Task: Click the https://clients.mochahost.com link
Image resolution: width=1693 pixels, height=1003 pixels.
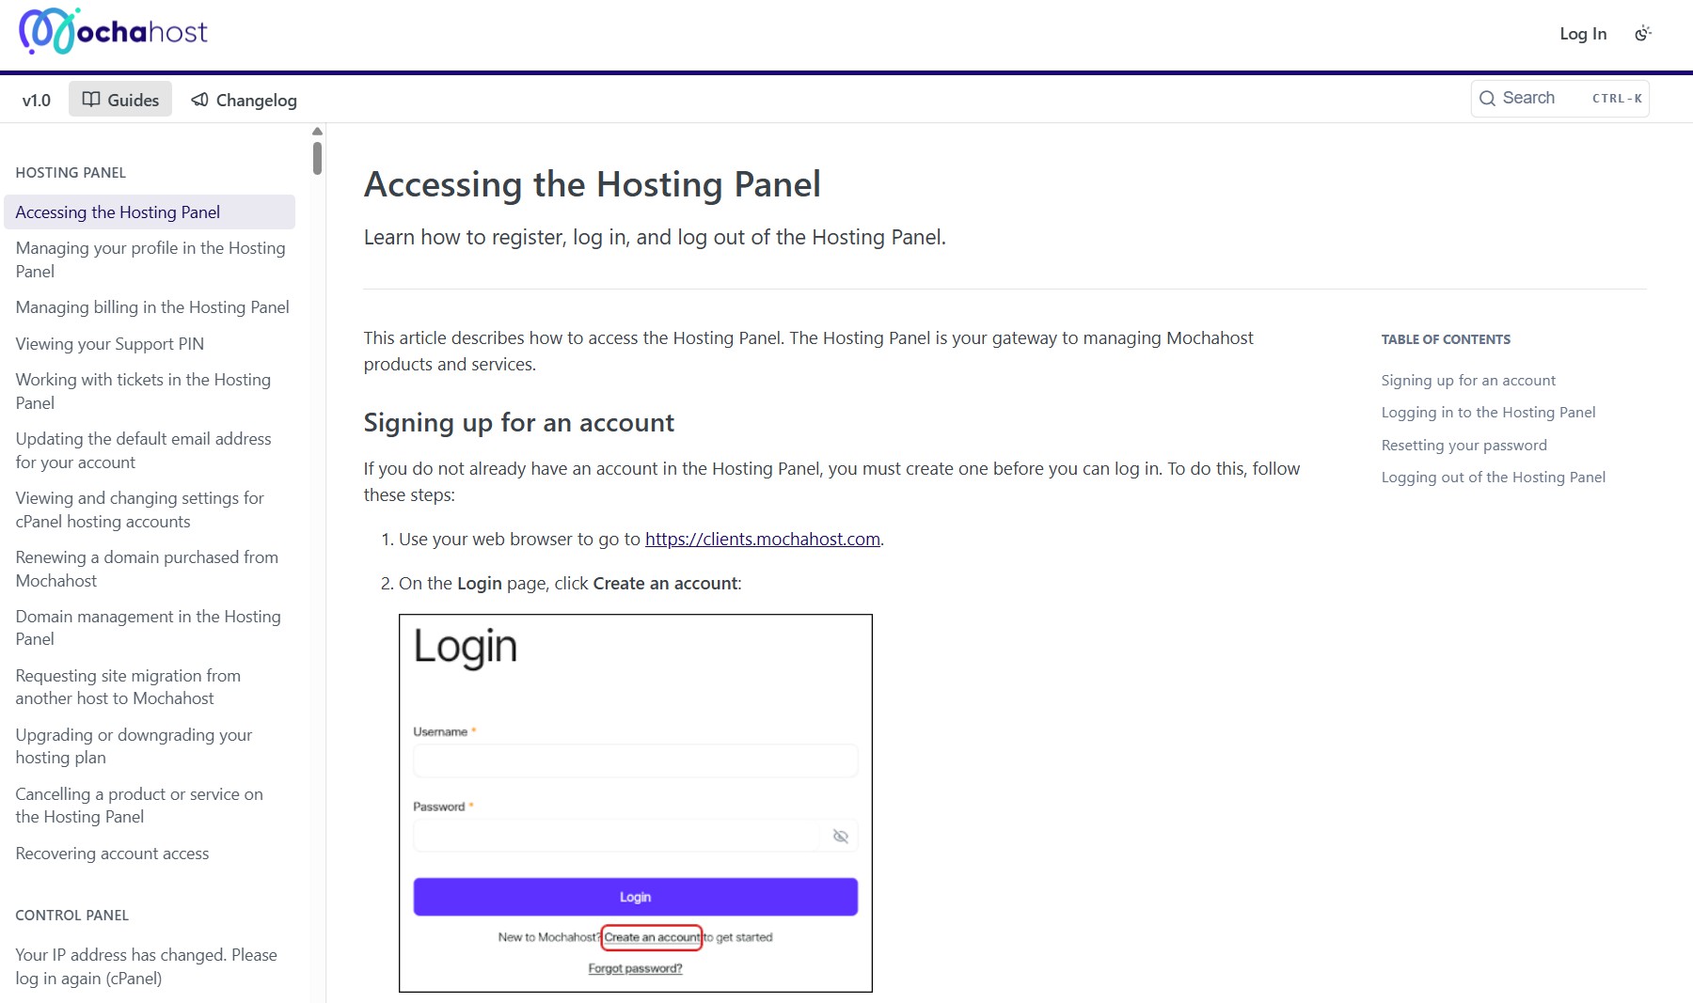Action: pyautogui.click(x=762, y=539)
